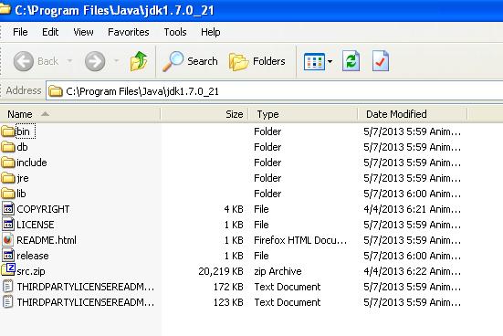Screen dimensions: 503x336
Task: Open the View menu
Action: [83, 32]
